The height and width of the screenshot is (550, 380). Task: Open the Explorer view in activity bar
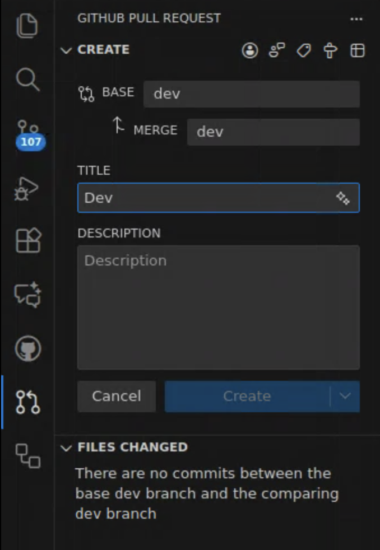[x=27, y=26]
